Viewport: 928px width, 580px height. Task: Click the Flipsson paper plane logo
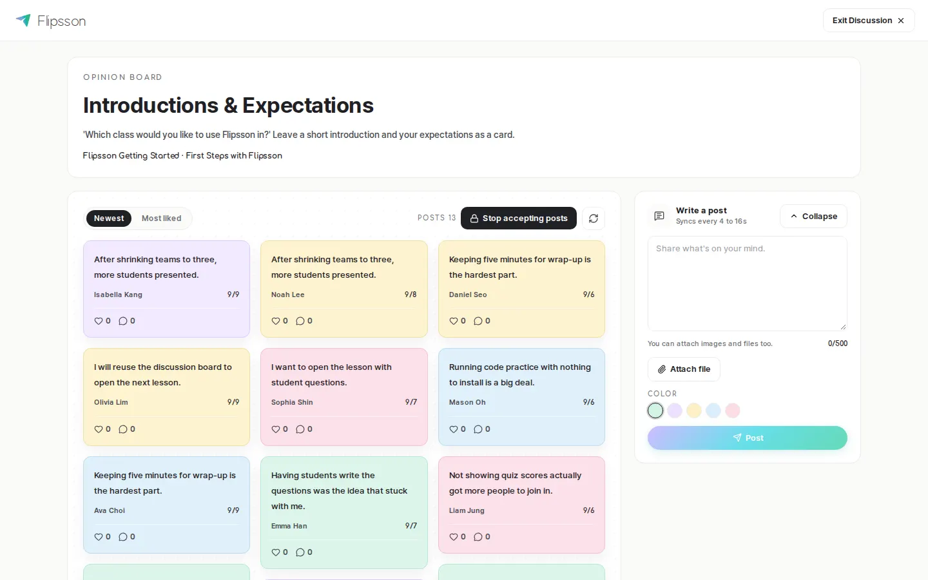click(23, 20)
